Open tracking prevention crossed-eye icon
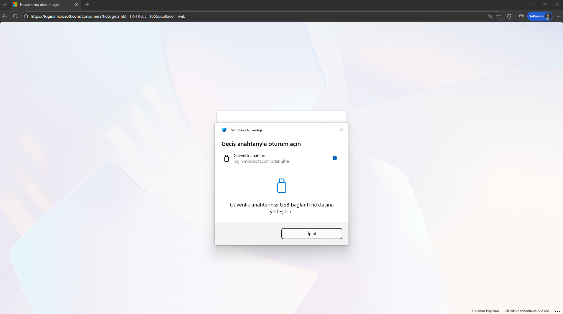This screenshot has height=314, width=563. [490, 16]
